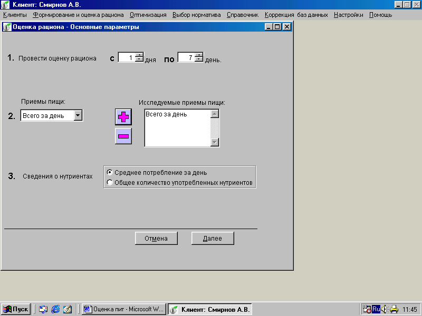Click scroll-up arrow in Исследуемые приемы пищи list
Viewport: 422px width, 316px height.
click(x=215, y=114)
